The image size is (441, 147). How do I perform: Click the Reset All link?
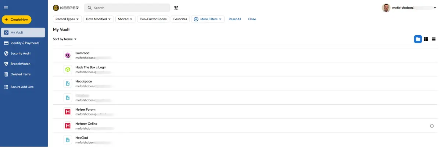click(x=235, y=19)
